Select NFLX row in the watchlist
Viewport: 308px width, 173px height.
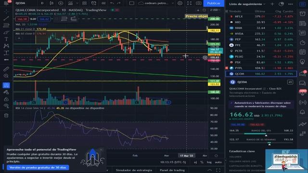coord(261,16)
